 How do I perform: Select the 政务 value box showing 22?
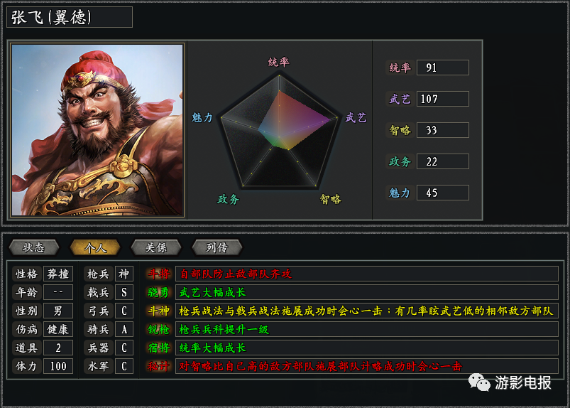tap(443, 161)
